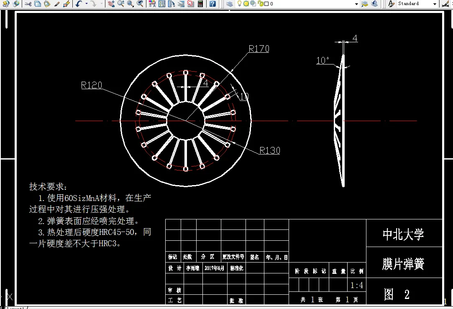
Task: Launch the QuickCalc calculator icon
Action: click(x=200, y=4)
